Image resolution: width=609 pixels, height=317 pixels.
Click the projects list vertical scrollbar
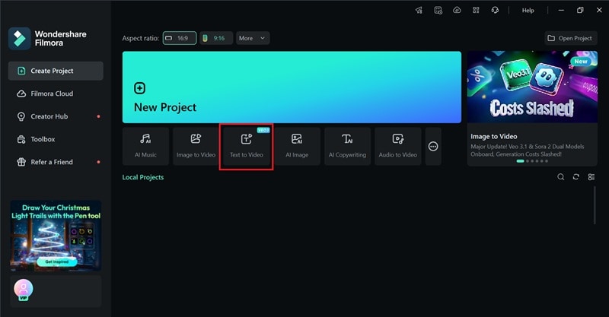[595, 205]
